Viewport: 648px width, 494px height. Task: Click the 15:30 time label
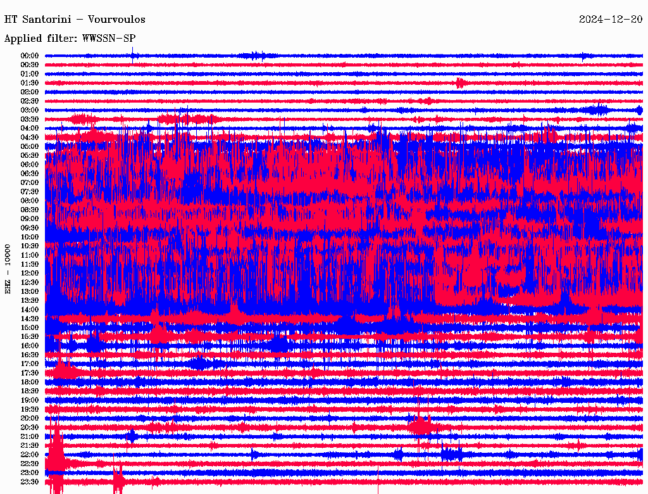pyautogui.click(x=30, y=337)
